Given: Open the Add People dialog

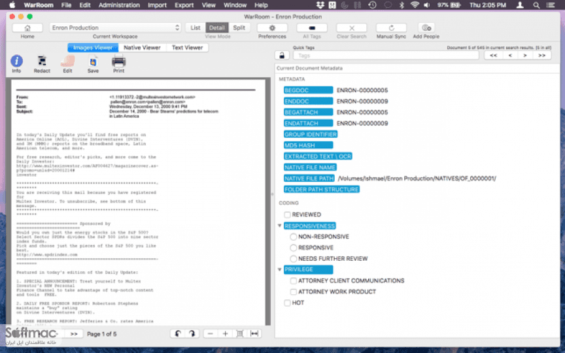Looking at the screenshot, I should point(426,27).
